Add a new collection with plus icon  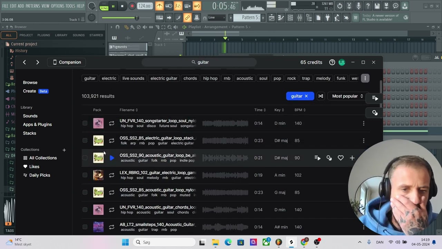pyautogui.click(x=64, y=150)
